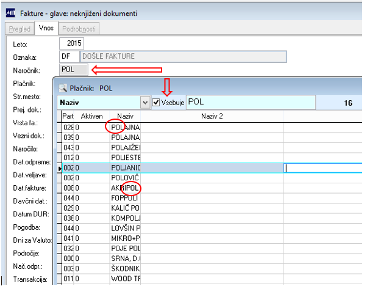Open the Podrobnosti tab
Image resolution: width=367 pixels, height=286 pixels.
click(79, 29)
